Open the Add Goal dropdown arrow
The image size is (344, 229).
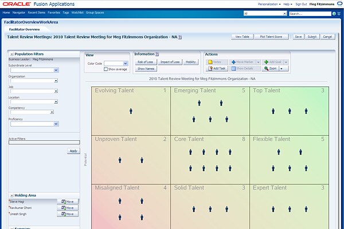tap(286, 62)
